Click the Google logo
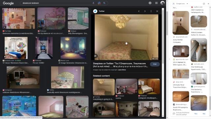 click(x=8, y=3)
